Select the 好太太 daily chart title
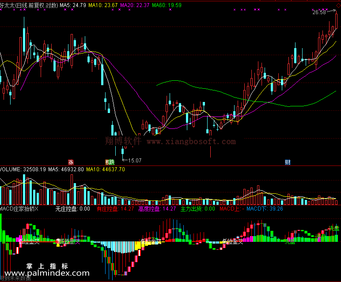Viewport: 341px width, 282px height. (x=29, y=5)
